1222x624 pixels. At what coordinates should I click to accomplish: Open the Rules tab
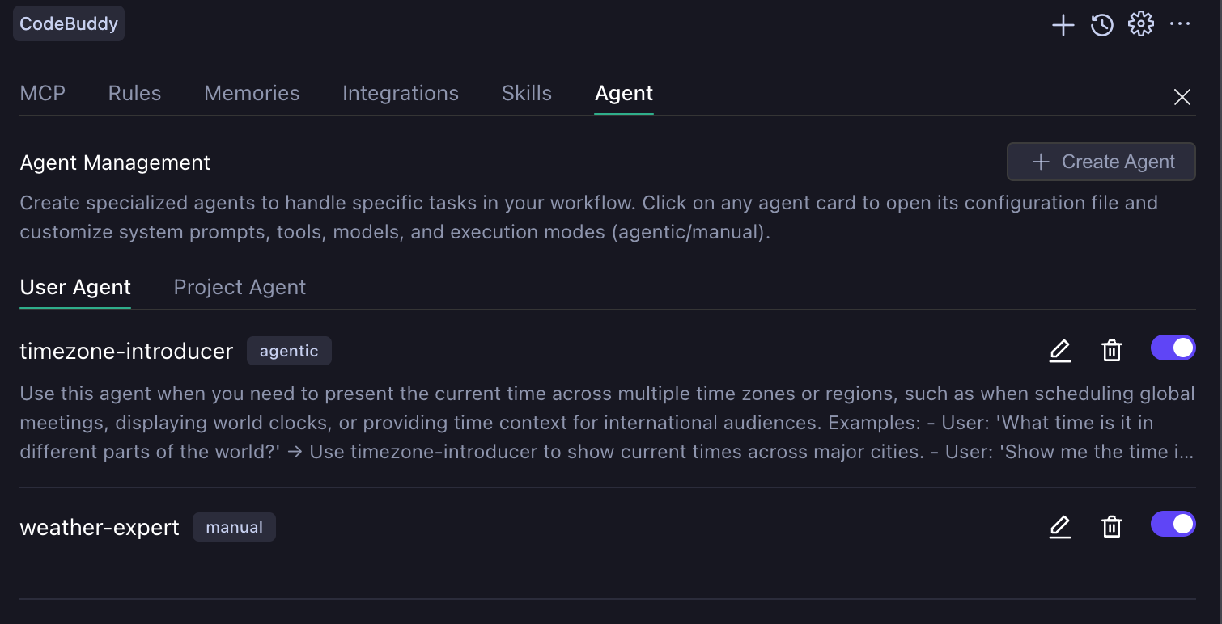coord(134,94)
